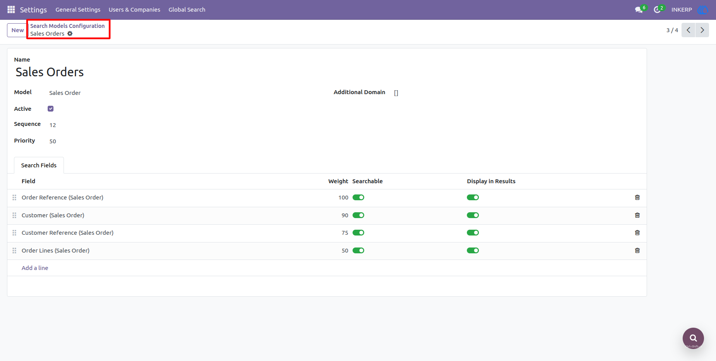
Task: Delete the Customer (Sales Order) row
Action: 637,215
